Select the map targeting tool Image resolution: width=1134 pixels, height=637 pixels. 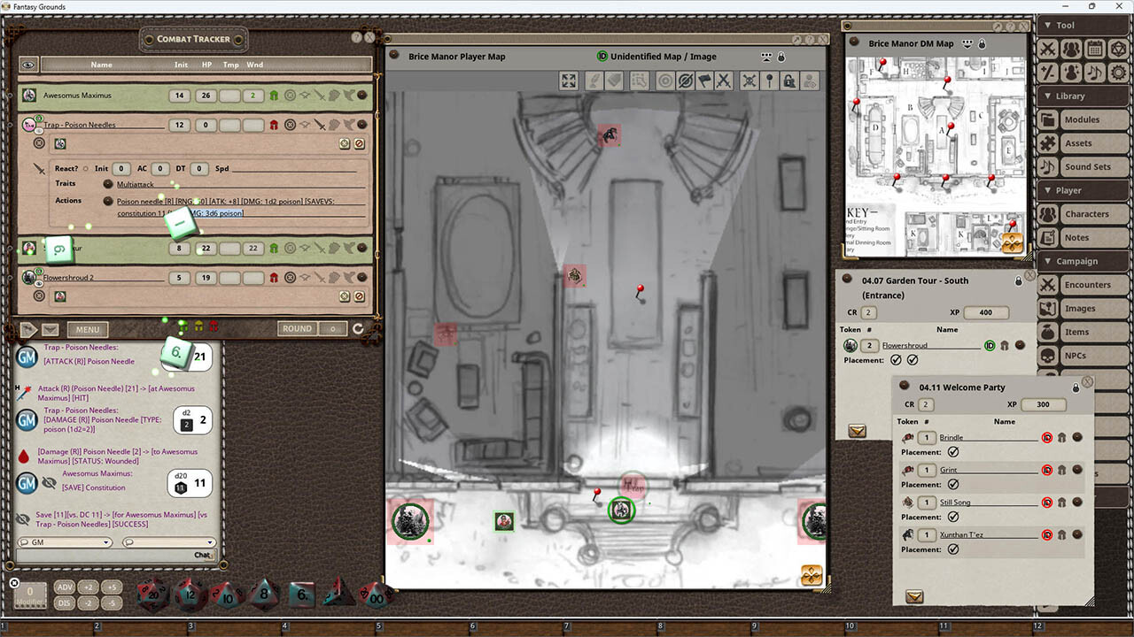[664, 81]
